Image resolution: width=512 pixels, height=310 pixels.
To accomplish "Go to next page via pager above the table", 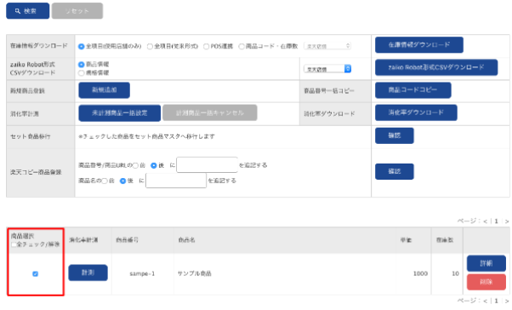I will click(507, 221).
